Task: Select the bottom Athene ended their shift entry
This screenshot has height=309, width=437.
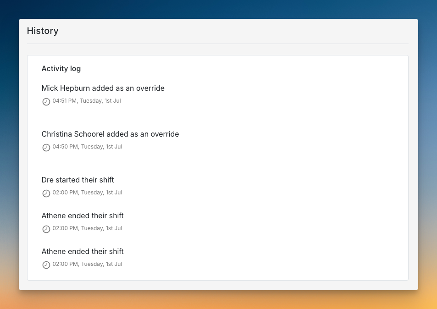Action: point(83,251)
